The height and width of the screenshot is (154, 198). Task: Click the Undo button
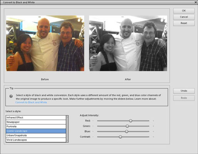click(184, 91)
